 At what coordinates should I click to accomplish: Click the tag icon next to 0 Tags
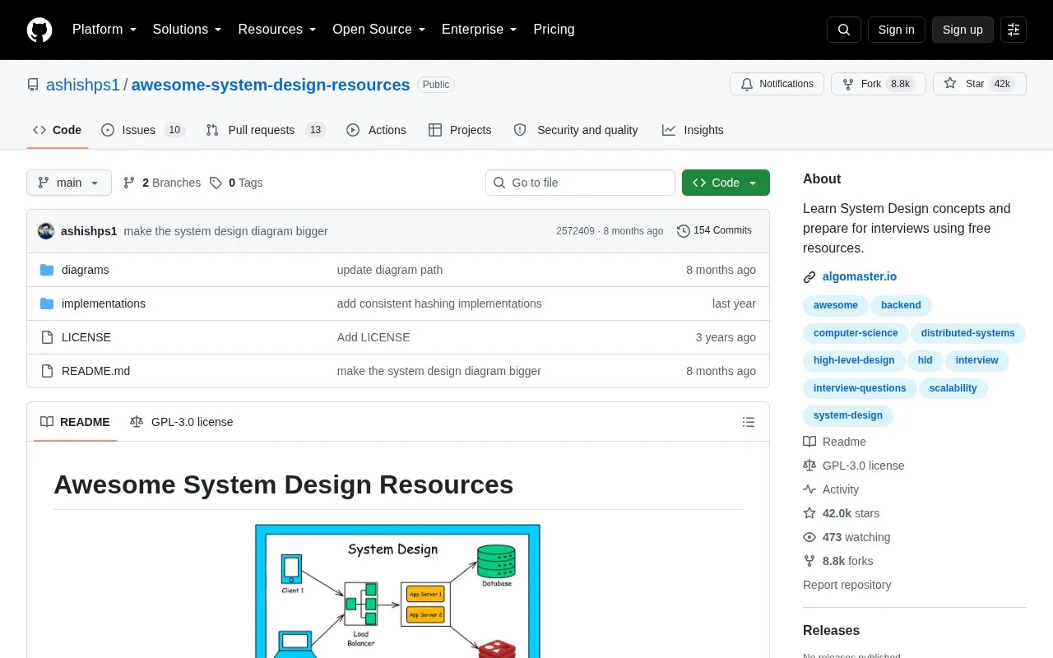216,183
